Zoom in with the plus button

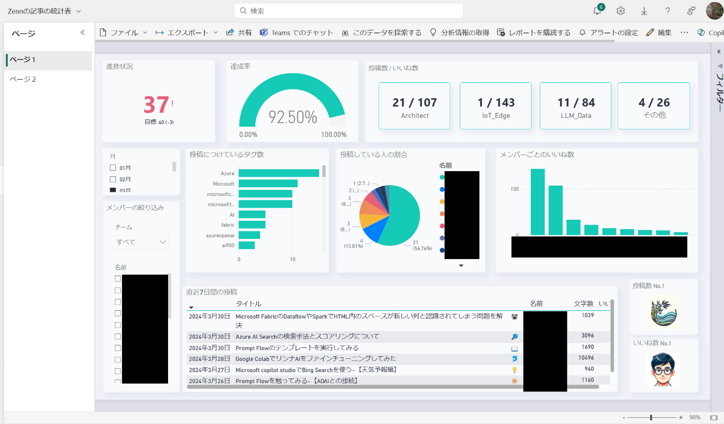click(x=681, y=417)
